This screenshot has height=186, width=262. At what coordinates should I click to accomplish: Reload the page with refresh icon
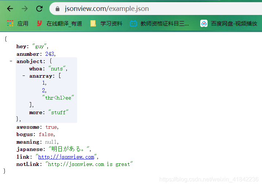[x=39, y=8]
